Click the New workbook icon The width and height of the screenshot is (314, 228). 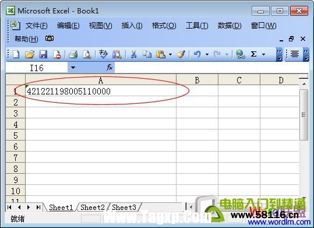tap(16, 54)
